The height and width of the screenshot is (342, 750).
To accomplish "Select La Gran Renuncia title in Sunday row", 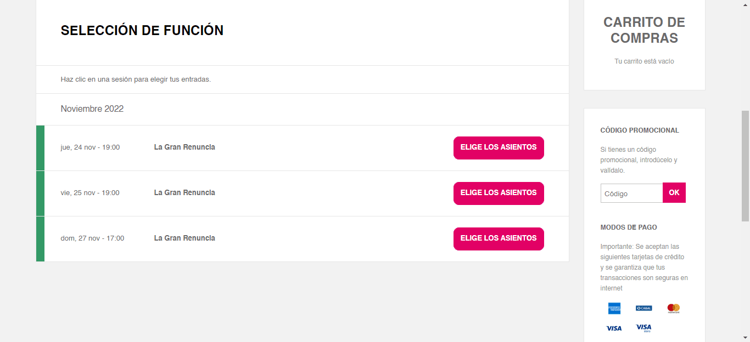I will (x=184, y=238).
